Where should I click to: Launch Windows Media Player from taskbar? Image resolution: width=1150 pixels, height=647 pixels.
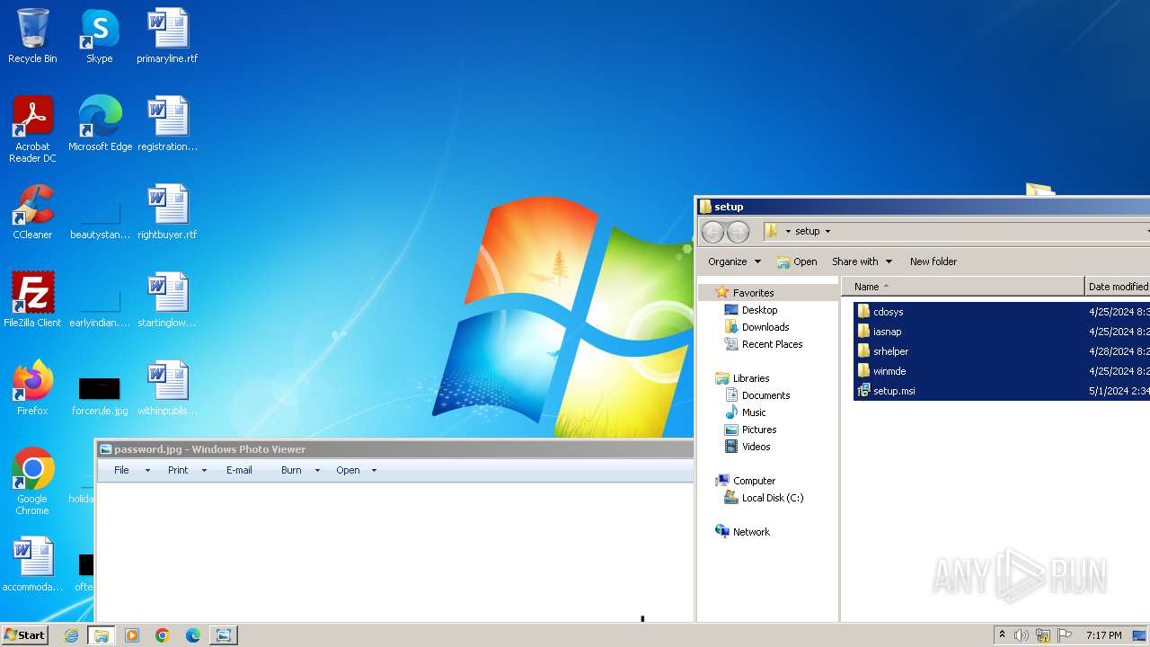[x=132, y=635]
